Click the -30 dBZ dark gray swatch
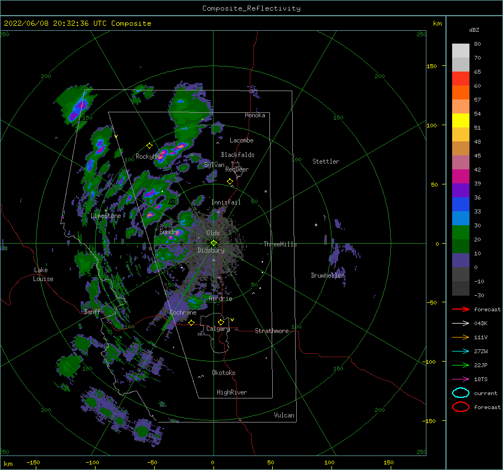 461,288
